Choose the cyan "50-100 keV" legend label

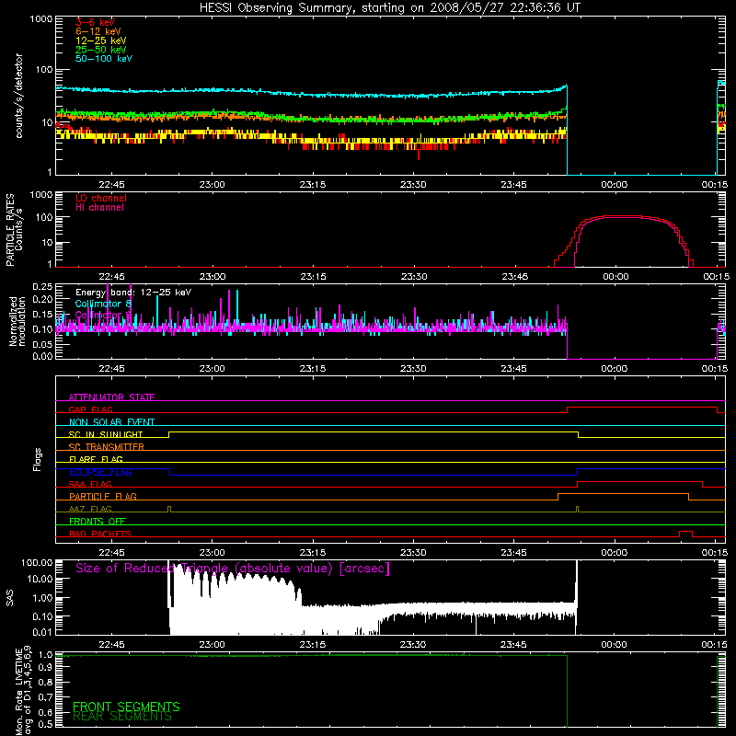click(x=104, y=59)
